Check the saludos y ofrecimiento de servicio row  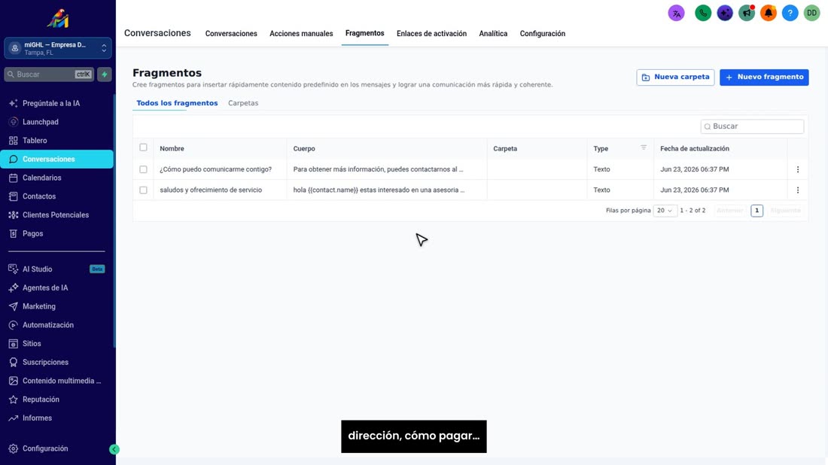pos(143,190)
